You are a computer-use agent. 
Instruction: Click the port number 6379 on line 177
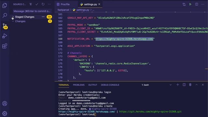tap(121, 71)
